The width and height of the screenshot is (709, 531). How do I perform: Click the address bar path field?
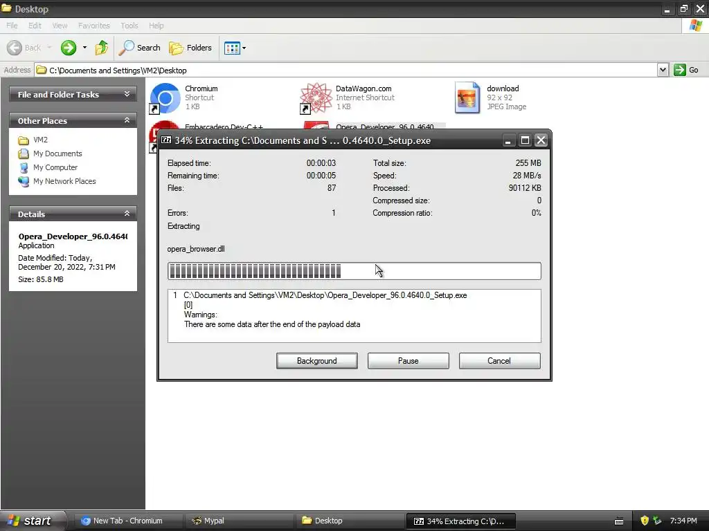click(x=346, y=70)
